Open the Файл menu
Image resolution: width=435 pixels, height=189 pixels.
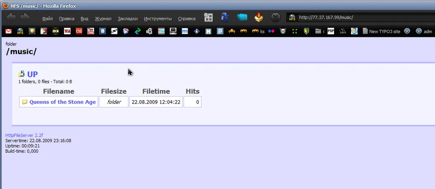point(47,19)
